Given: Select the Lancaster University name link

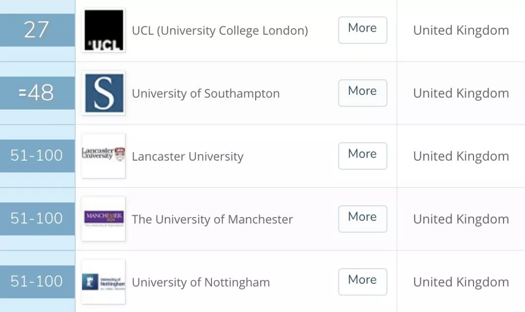Looking at the screenshot, I should click(x=188, y=157).
